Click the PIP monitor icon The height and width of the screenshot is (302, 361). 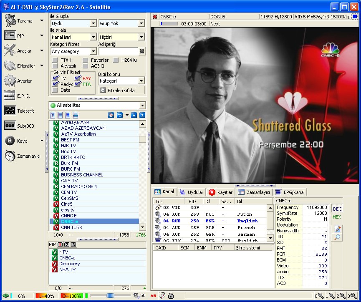[10, 35]
